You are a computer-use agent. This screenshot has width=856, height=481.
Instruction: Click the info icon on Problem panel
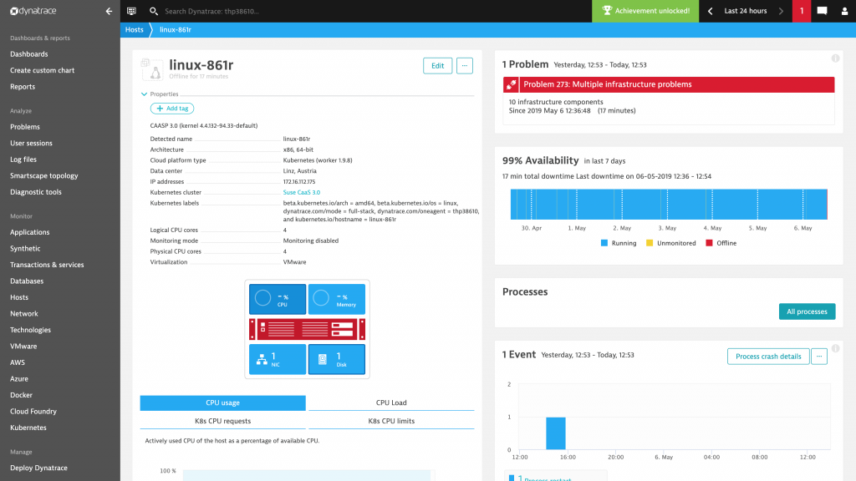tap(835, 58)
